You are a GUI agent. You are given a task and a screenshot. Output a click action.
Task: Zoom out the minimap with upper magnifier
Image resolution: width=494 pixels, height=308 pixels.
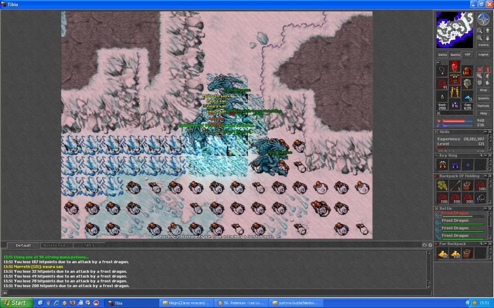480,31
